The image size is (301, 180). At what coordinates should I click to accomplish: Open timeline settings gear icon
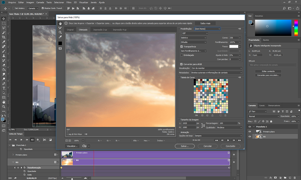[x=38, y=140]
